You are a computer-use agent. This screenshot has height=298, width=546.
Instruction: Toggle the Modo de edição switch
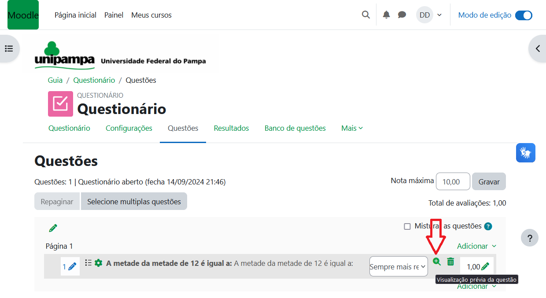pos(524,15)
